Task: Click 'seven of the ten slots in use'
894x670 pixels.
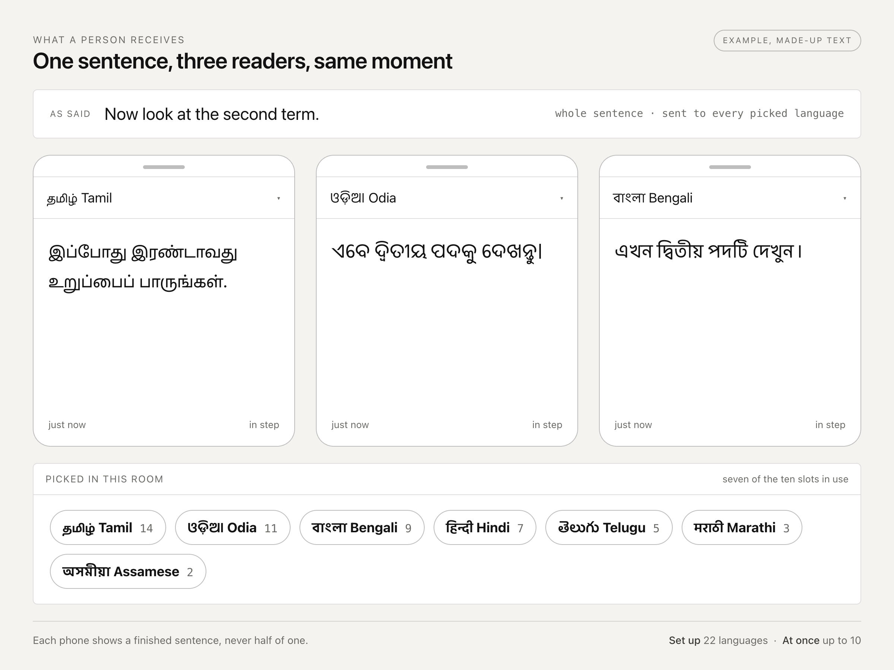Action: [785, 479]
